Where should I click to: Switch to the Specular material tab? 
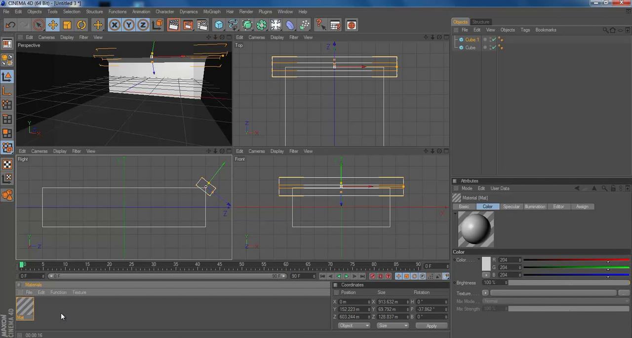pyautogui.click(x=511, y=207)
